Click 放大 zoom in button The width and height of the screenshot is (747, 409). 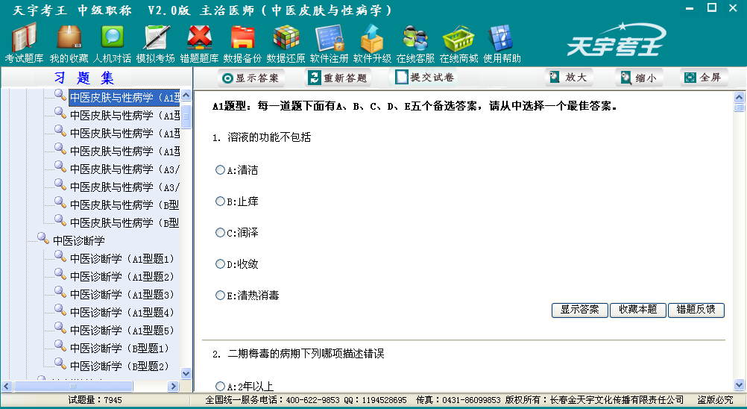(x=569, y=77)
